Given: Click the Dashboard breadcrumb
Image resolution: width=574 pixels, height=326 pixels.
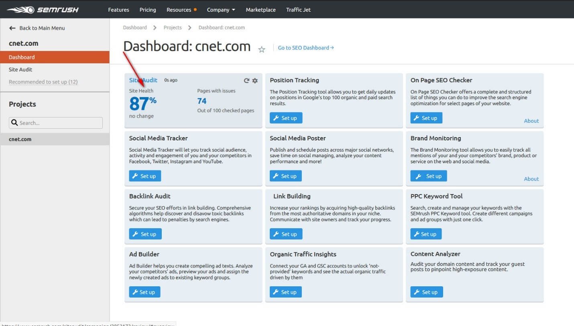Looking at the screenshot, I should (x=135, y=27).
